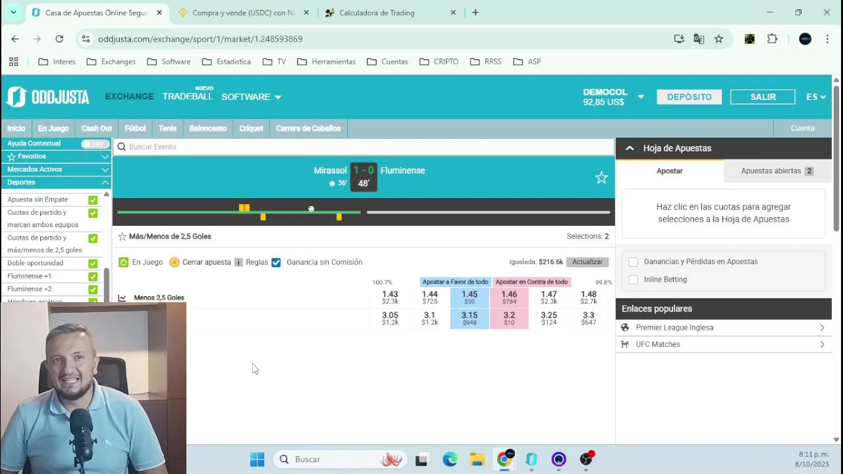
Task: Open the ES language selector
Action: [816, 97]
